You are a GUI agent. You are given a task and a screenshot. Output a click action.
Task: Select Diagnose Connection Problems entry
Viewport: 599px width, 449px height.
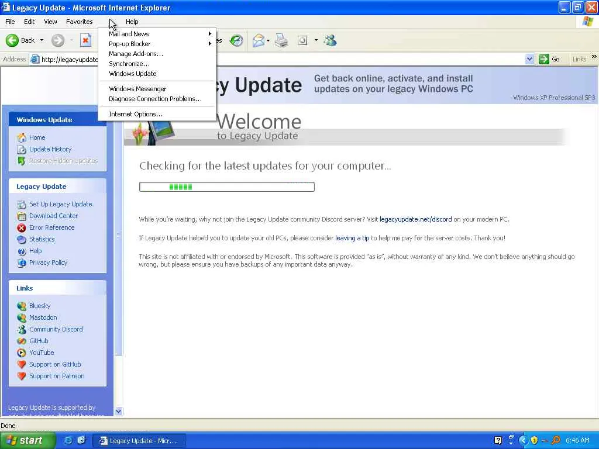[157, 99]
